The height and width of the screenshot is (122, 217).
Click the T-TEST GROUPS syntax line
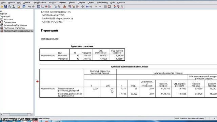pos(56,12)
